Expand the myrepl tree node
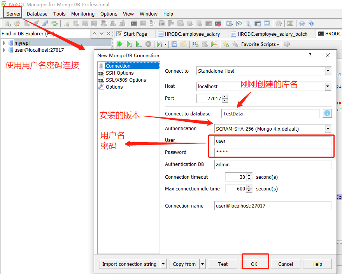This screenshot has width=342, height=274. click(x=4, y=43)
